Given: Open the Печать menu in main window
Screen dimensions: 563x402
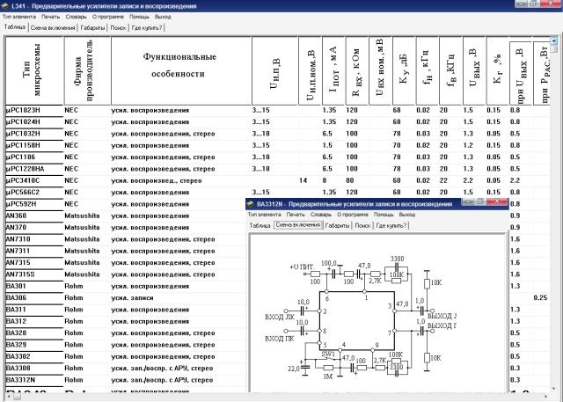Looking at the screenshot, I should pyautogui.click(x=51, y=17).
